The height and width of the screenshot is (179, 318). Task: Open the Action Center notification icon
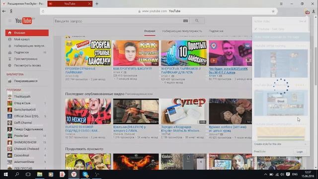[288, 175]
